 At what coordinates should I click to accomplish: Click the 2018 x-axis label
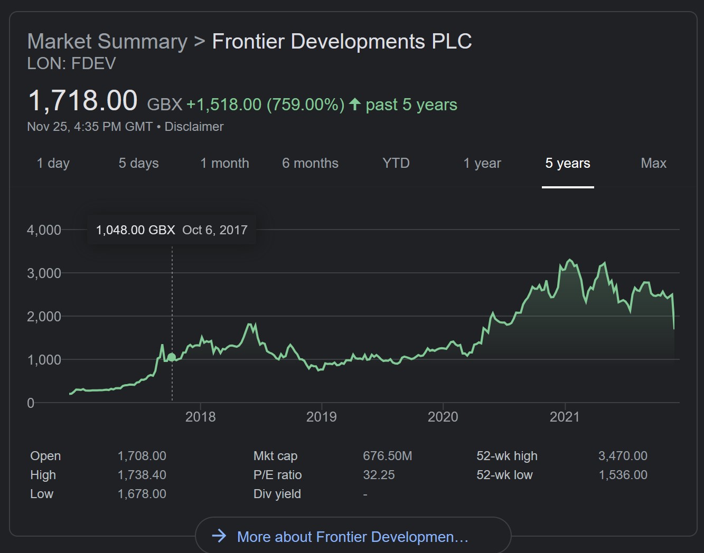(x=201, y=417)
